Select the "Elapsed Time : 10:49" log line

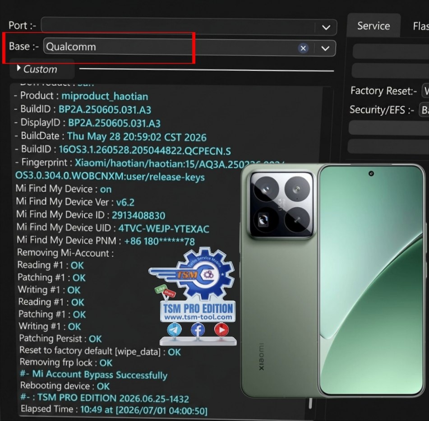(114, 410)
